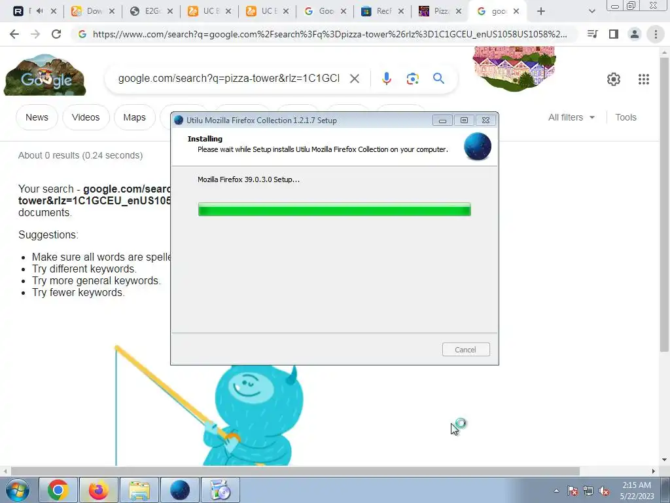Click the URL in the address bar
The width and height of the screenshot is (670, 503).
[x=330, y=34]
